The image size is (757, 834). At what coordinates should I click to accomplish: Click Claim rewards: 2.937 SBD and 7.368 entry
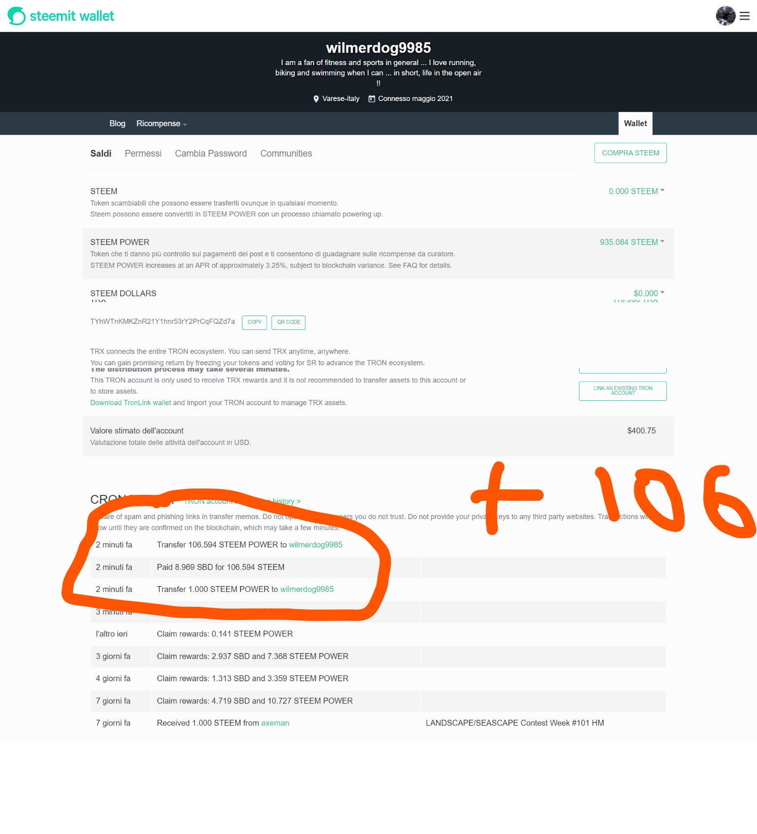pyautogui.click(x=253, y=656)
